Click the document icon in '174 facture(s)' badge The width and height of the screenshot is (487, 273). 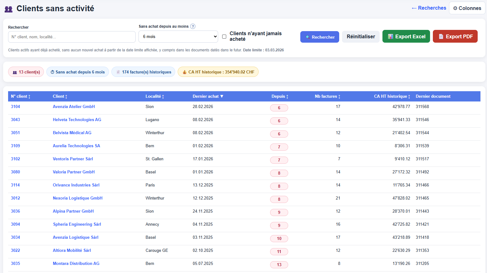118,72
